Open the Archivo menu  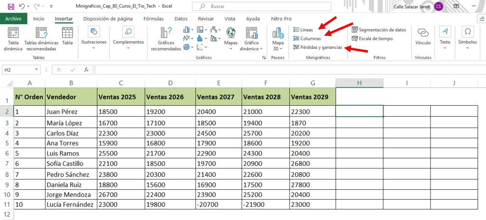[x=13, y=19]
